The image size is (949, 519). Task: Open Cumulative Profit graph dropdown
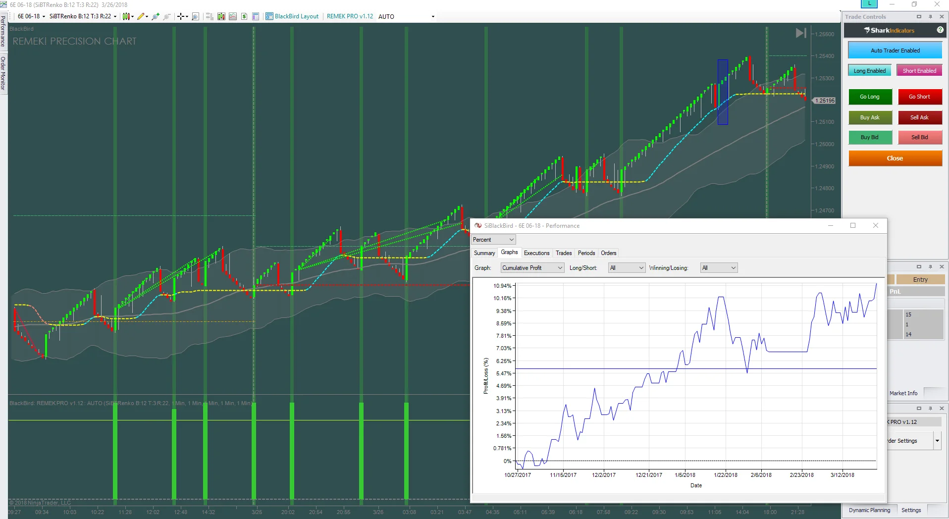click(532, 268)
